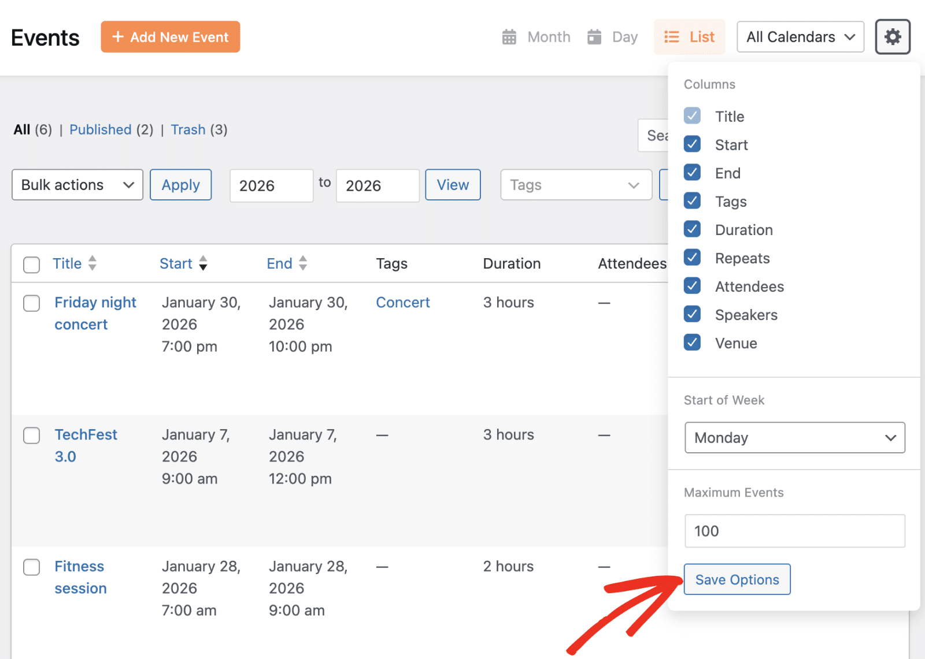This screenshot has height=659, width=925.
Task: Toggle the Venue column checkbox
Action: coord(692,342)
